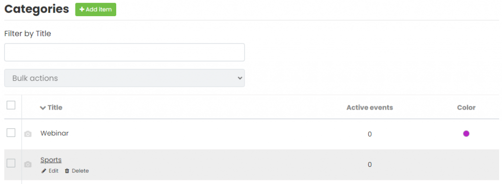This screenshot has width=502, height=184.
Task: Select the Sports active events count
Action: click(370, 165)
